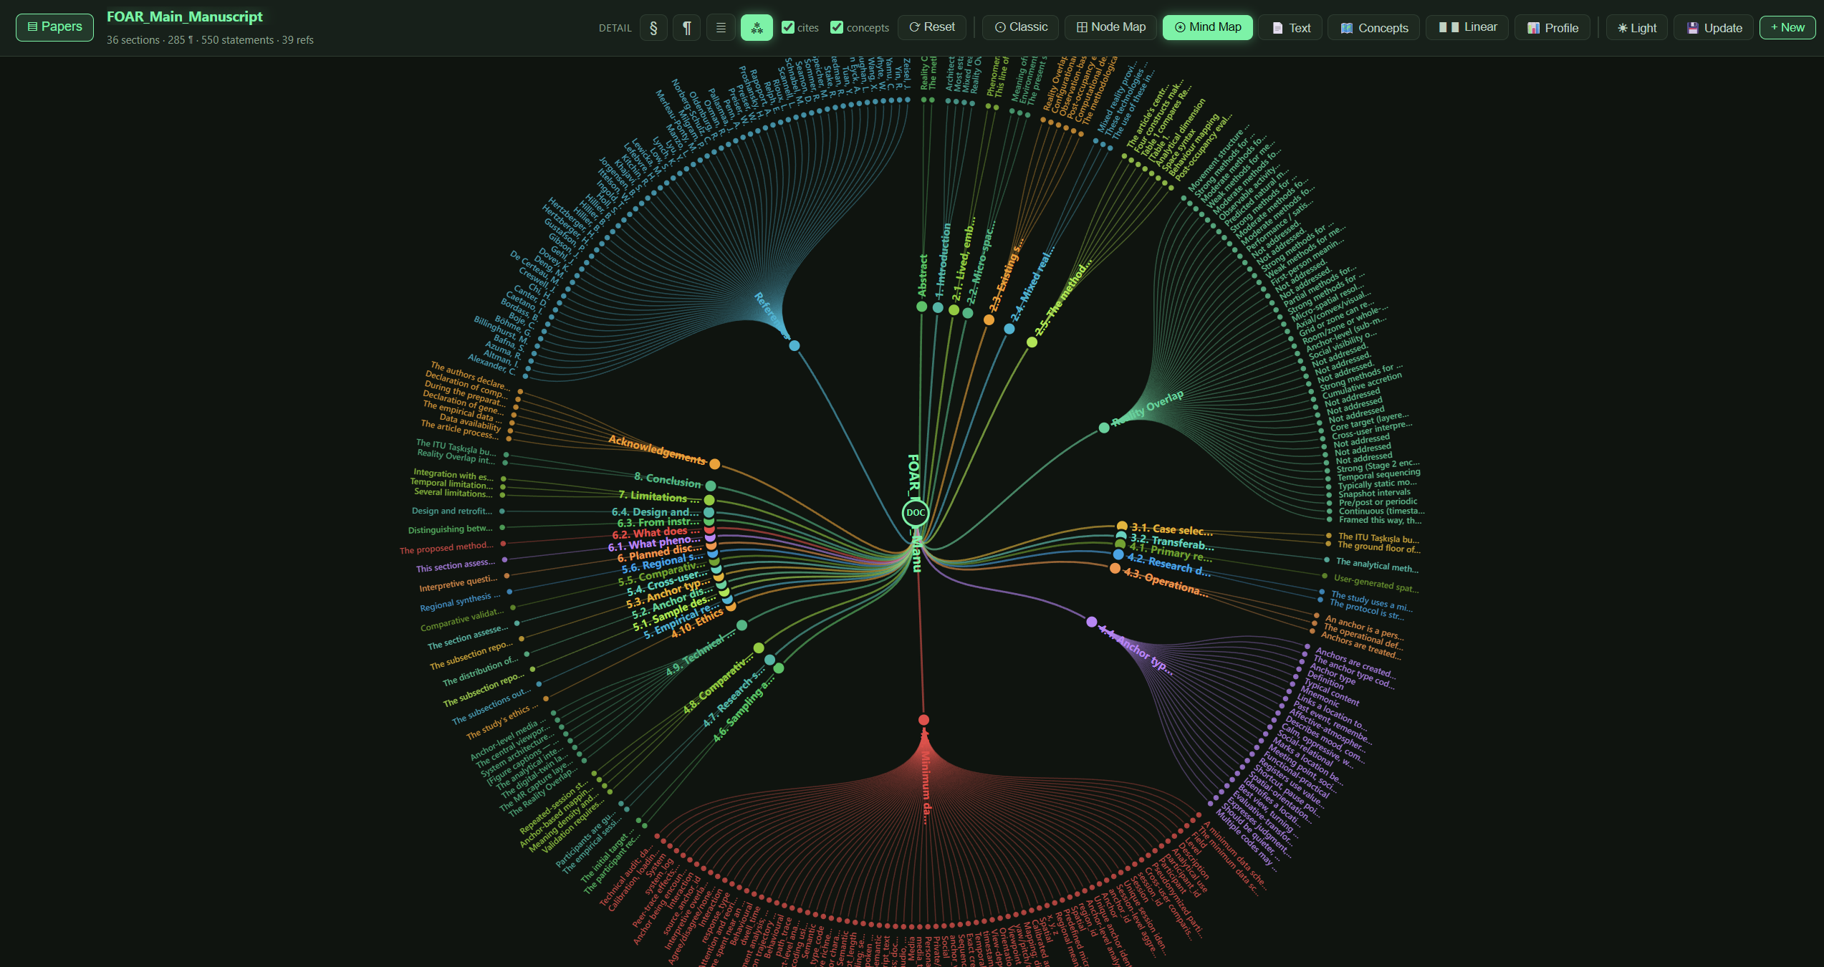Screen dimensions: 1824x967
Task: Click the '4.2. Research d...' section label
Action: [x=1169, y=565]
